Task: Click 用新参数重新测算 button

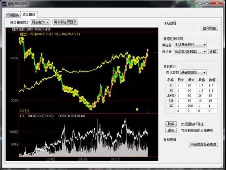Action: pos(203,144)
